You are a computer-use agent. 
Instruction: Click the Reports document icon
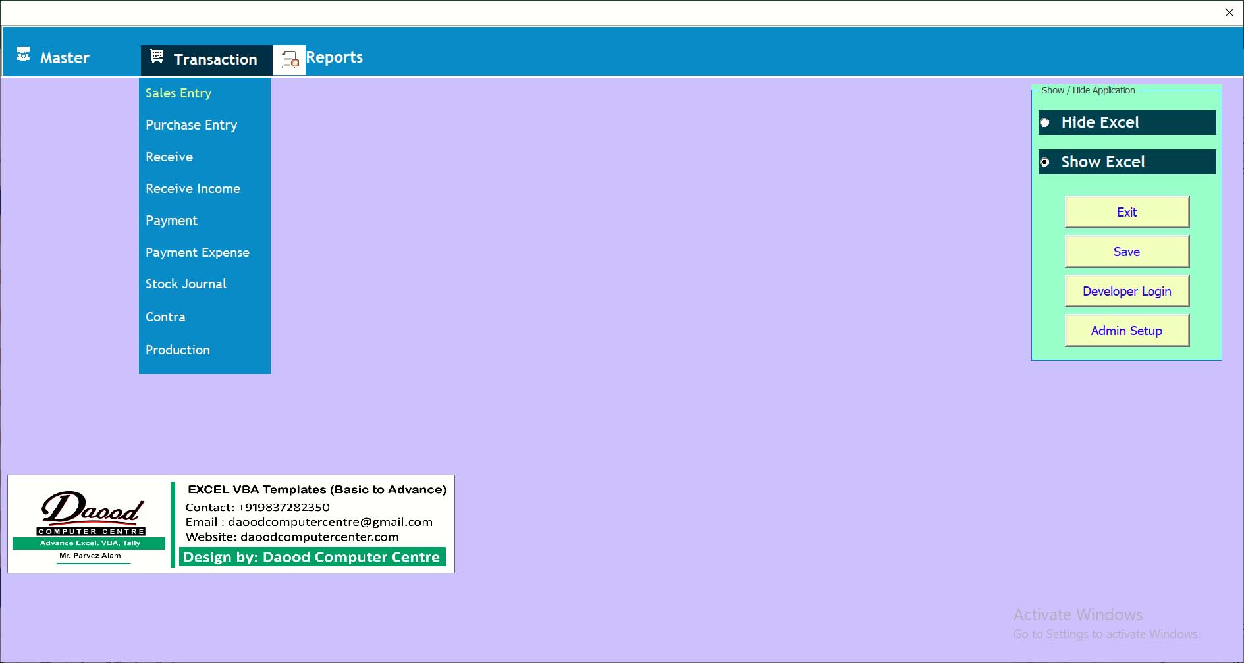click(290, 60)
